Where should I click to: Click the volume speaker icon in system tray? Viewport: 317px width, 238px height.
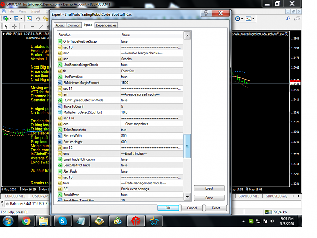(272, 221)
